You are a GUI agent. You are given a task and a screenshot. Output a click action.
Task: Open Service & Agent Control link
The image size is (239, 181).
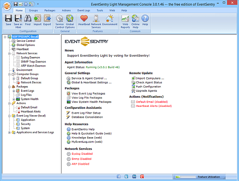tap(89, 78)
